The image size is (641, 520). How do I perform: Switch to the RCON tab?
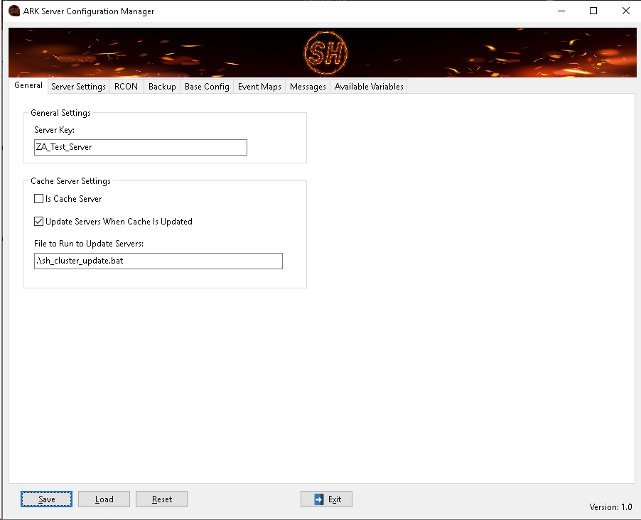pos(126,87)
